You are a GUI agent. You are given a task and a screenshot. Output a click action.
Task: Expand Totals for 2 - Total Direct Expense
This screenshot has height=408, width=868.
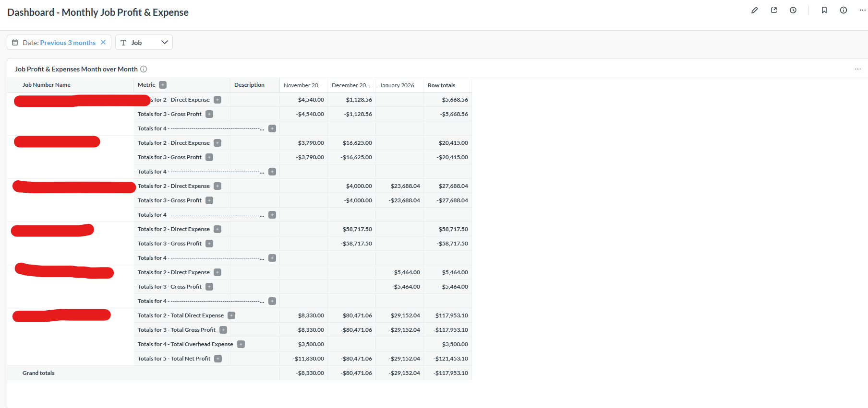coord(231,315)
